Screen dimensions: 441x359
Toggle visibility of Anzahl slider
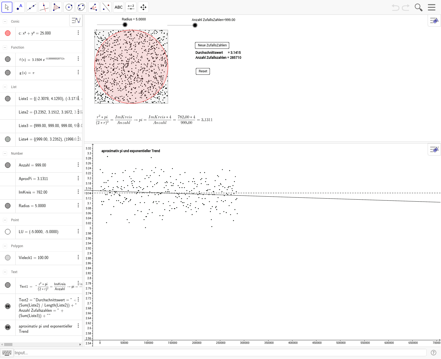[x=8, y=165]
